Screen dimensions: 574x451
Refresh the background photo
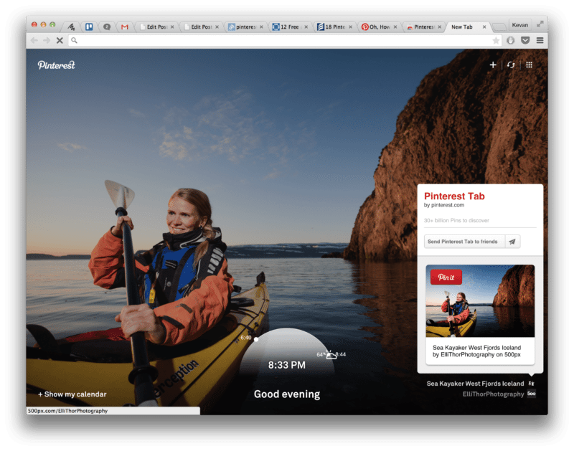[x=511, y=65]
